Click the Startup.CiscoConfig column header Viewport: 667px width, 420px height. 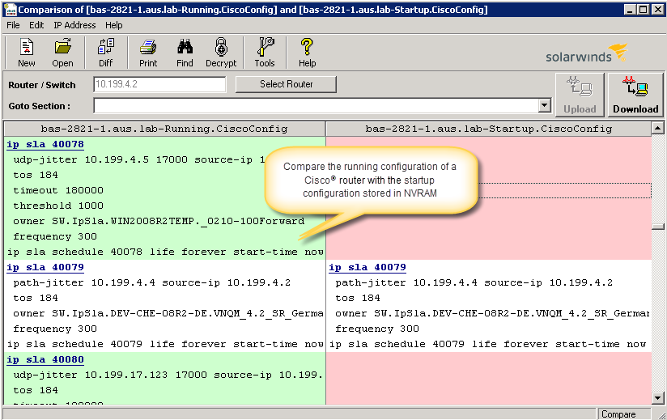pyautogui.click(x=489, y=129)
